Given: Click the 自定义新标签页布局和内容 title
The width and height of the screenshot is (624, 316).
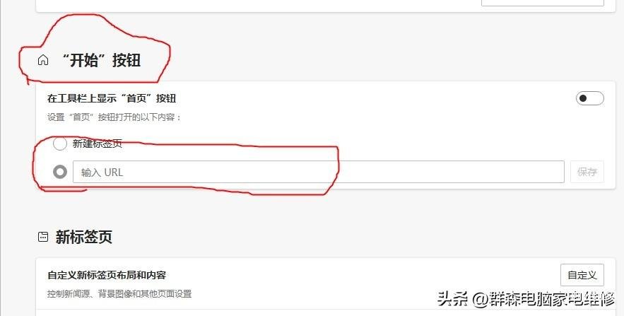Looking at the screenshot, I should [107, 275].
